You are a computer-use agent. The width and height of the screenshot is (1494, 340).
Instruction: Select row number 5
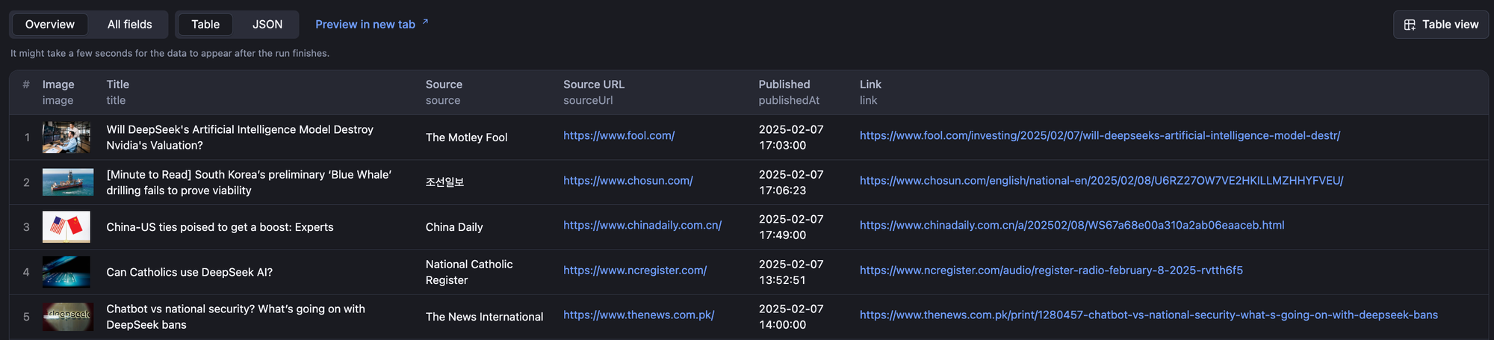point(27,317)
